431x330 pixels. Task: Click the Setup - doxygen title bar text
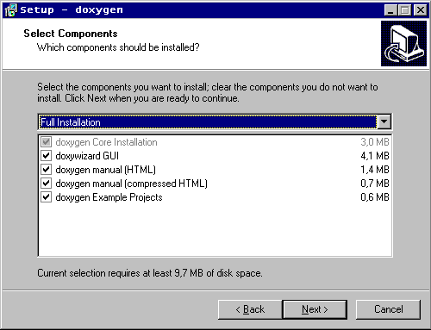(x=72, y=10)
